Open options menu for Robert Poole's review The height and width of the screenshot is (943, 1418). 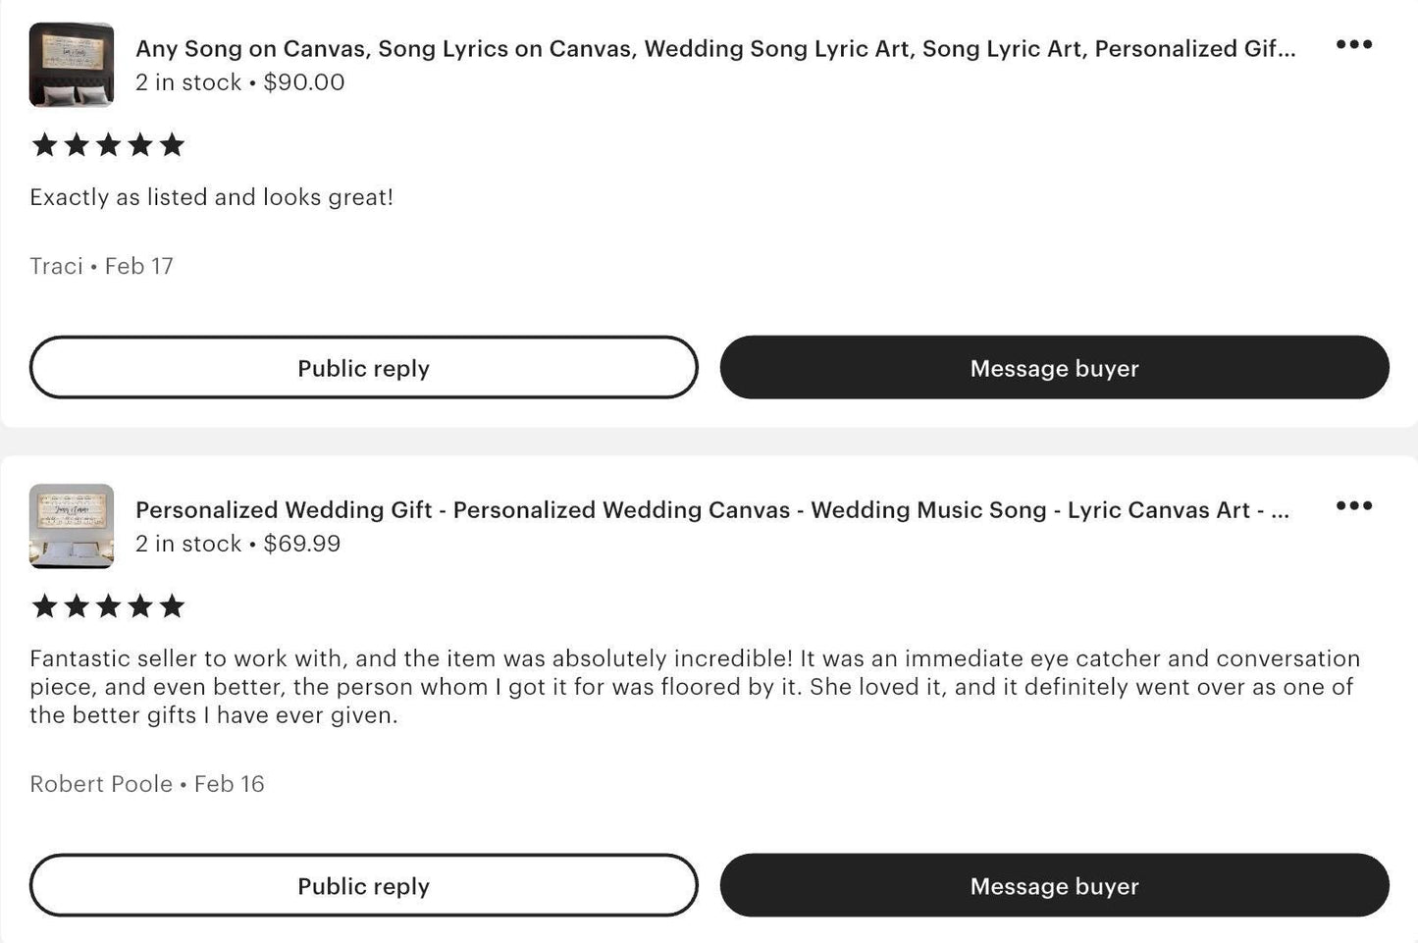click(1354, 505)
